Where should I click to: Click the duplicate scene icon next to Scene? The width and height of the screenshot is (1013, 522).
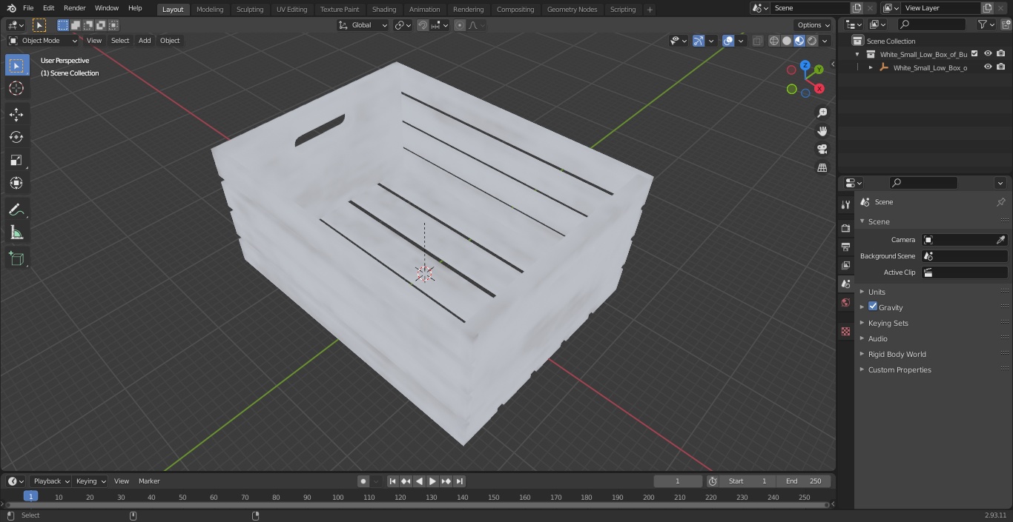[x=857, y=8]
